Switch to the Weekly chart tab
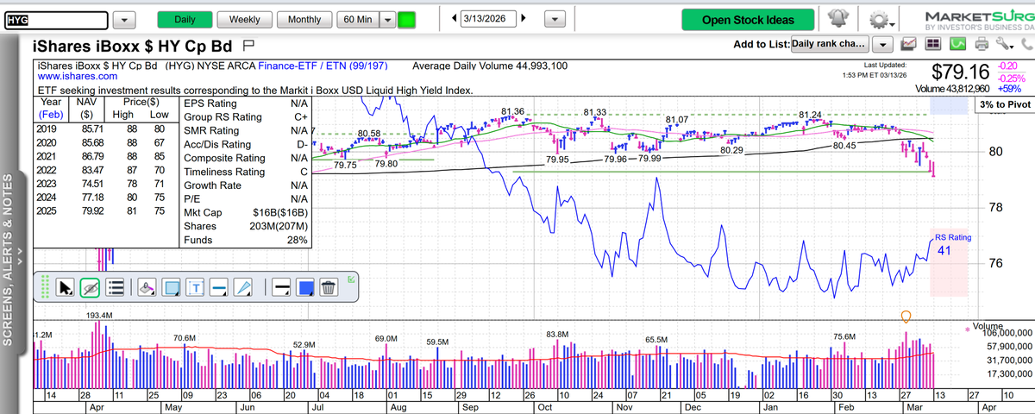 click(245, 19)
